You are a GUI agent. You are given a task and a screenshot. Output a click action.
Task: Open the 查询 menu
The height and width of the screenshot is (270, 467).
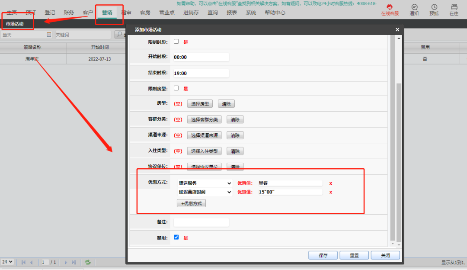(213, 13)
